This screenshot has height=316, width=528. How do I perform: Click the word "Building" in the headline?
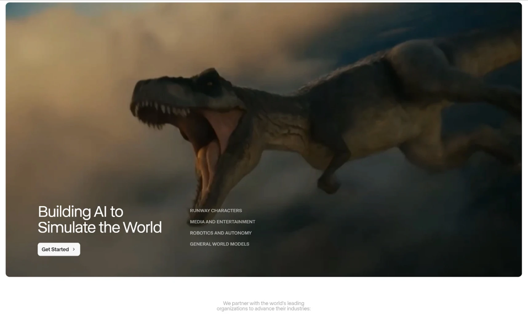point(64,212)
